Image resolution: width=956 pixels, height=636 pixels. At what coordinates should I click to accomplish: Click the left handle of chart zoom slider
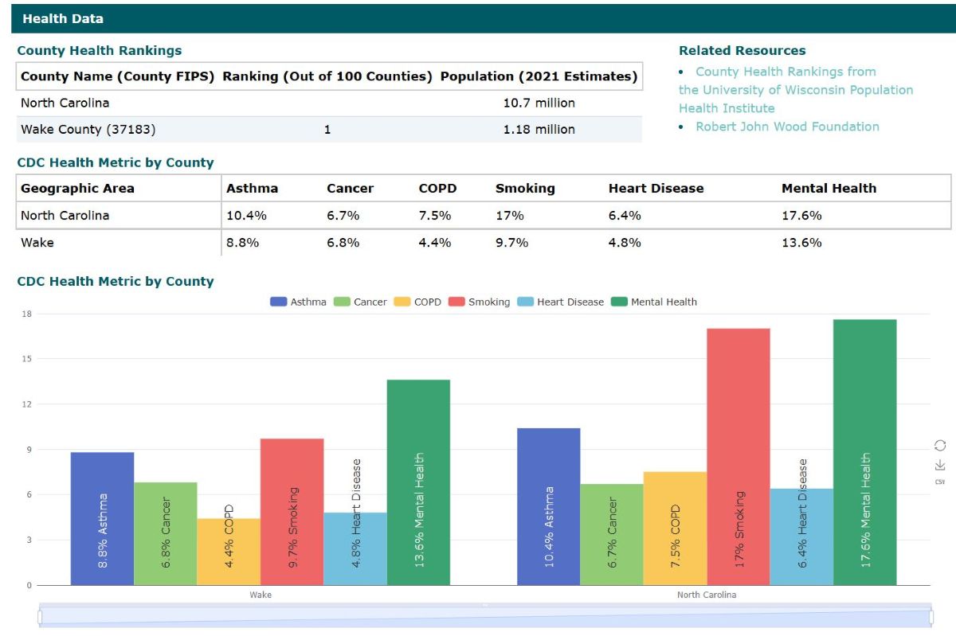coord(39,618)
